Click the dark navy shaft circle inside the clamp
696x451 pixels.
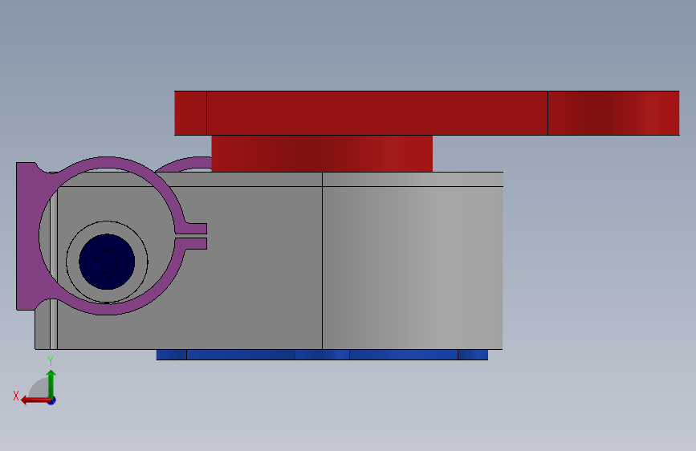pos(107,262)
